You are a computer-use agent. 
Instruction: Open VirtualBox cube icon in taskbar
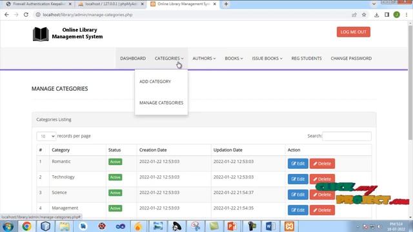(45, 226)
